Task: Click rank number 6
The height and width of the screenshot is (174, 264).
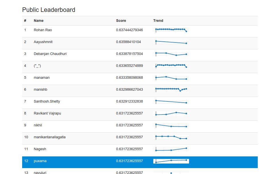Action: 25,90
